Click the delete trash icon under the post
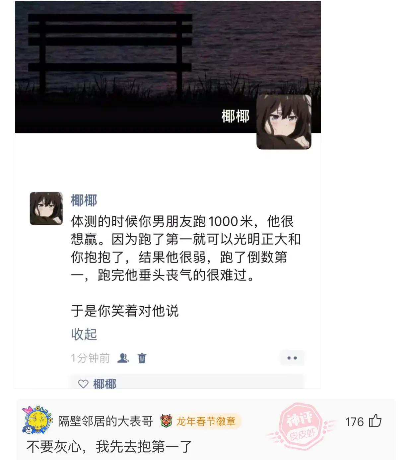Image resolution: width=412 pixels, height=460 pixels. coord(142,358)
